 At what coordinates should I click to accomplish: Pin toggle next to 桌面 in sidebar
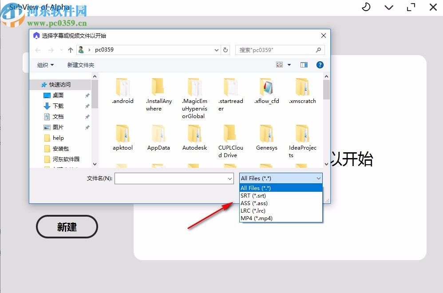tap(87, 95)
